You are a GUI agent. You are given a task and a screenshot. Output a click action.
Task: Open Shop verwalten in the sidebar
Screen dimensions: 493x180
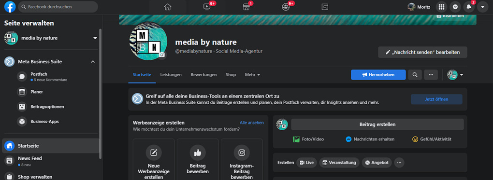50,177
